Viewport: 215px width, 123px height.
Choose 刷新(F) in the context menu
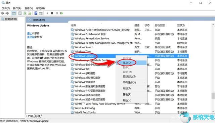coord(131,88)
